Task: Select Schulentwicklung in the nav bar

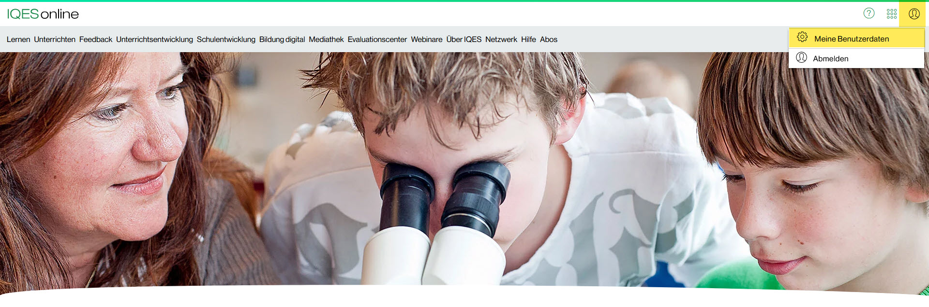Action: point(226,40)
